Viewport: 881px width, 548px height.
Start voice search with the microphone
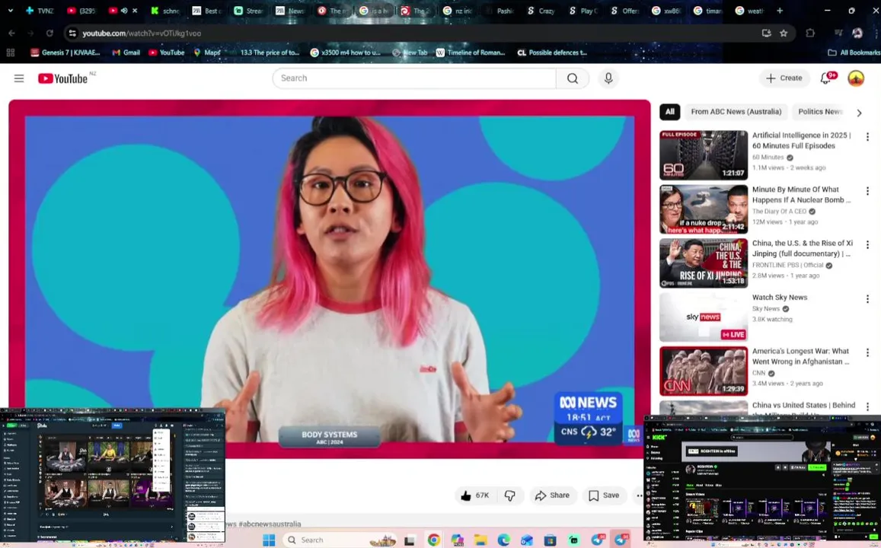tap(608, 78)
